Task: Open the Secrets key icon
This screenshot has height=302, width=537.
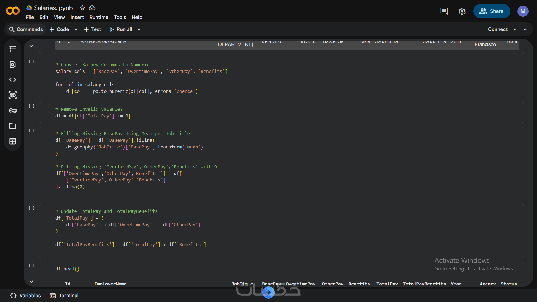Action: pyautogui.click(x=13, y=110)
